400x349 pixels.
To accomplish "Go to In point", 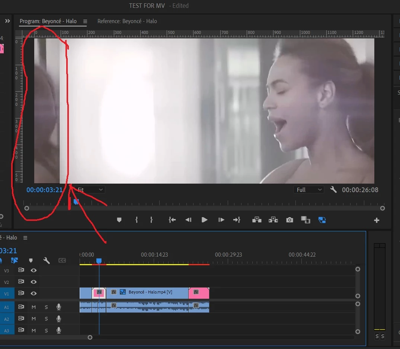I will tap(172, 220).
